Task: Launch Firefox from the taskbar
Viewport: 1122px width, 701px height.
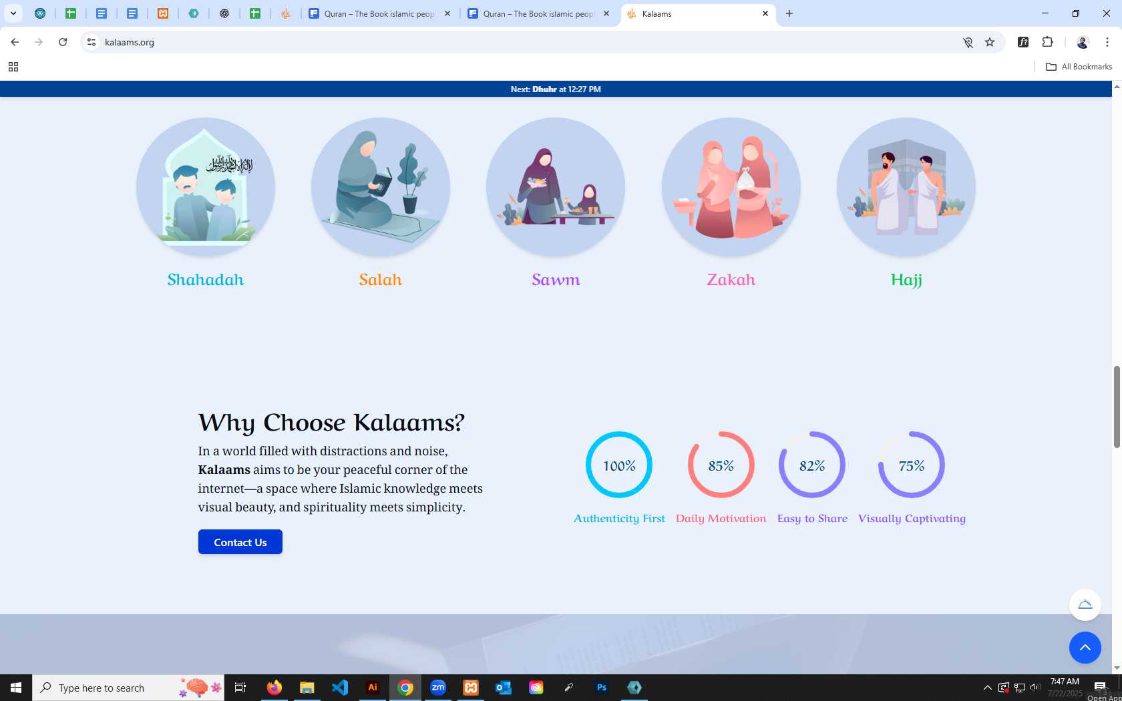Action: (x=274, y=688)
